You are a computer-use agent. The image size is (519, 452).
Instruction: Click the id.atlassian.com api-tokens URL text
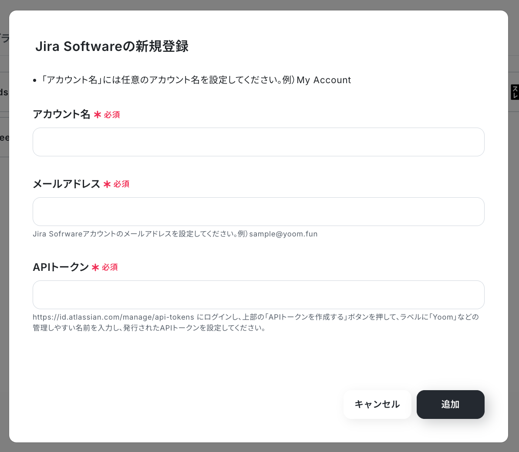tap(113, 317)
